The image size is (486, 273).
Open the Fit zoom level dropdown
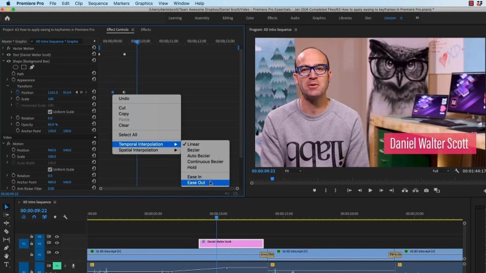click(x=293, y=171)
